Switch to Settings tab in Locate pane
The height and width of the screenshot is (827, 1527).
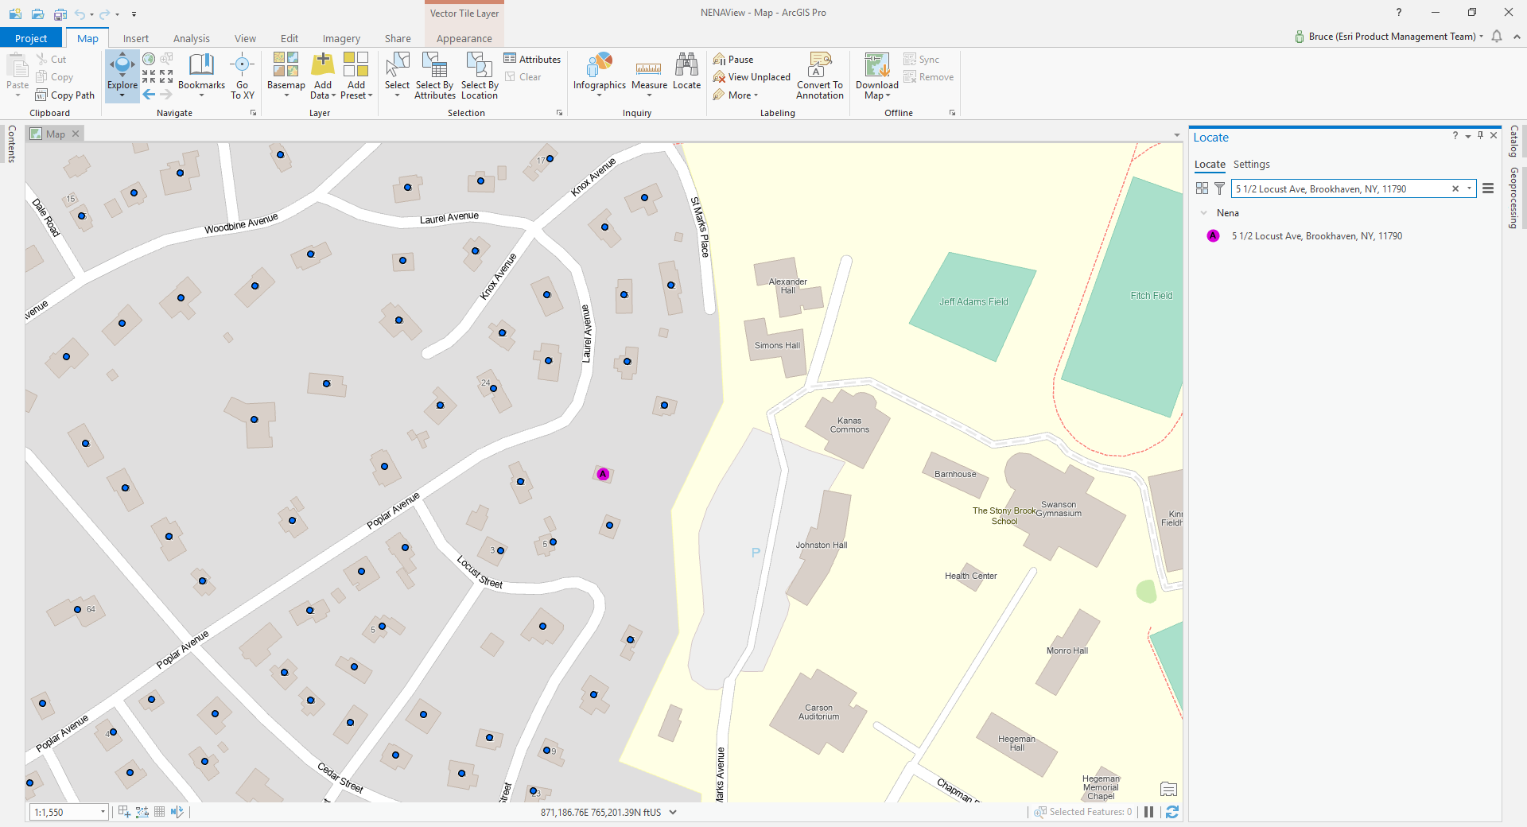click(1252, 165)
